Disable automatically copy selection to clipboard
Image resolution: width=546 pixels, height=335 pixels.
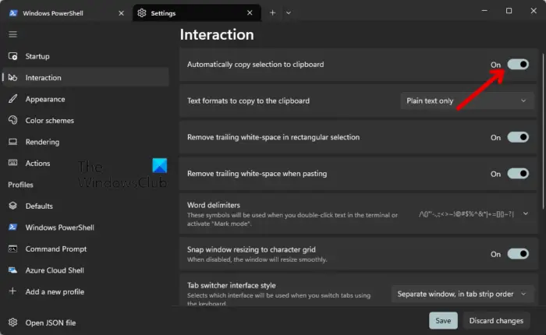click(x=518, y=65)
